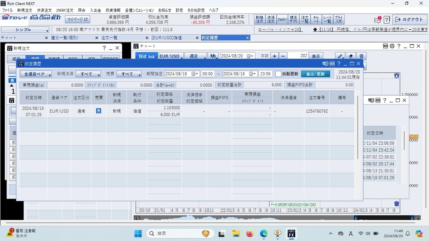Click the start time field 00:00

[x=208, y=74]
